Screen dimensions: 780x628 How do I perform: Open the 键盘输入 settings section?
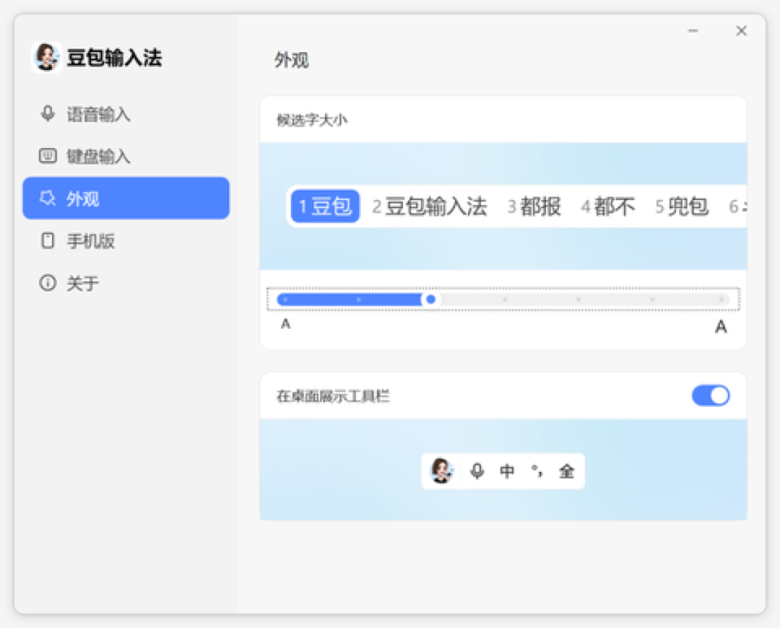pos(126,156)
